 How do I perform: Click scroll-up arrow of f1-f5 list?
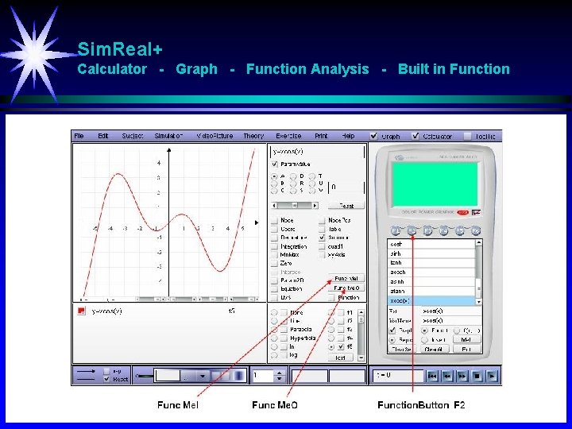point(361,313)
